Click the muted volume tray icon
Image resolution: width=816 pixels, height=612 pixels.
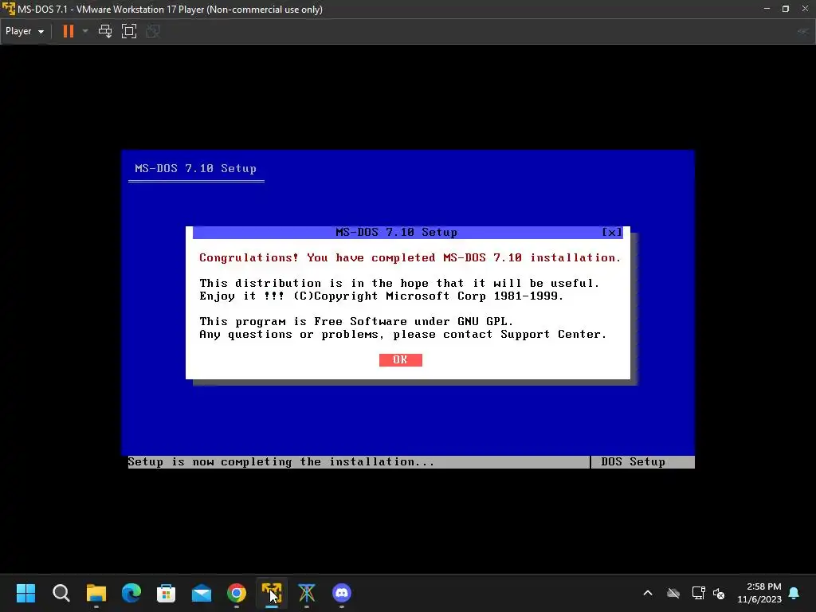click(719, 593)
